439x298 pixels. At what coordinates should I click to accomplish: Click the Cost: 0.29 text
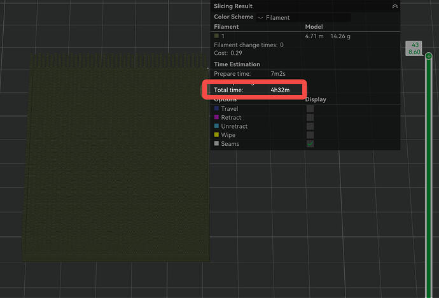[228, 53]
